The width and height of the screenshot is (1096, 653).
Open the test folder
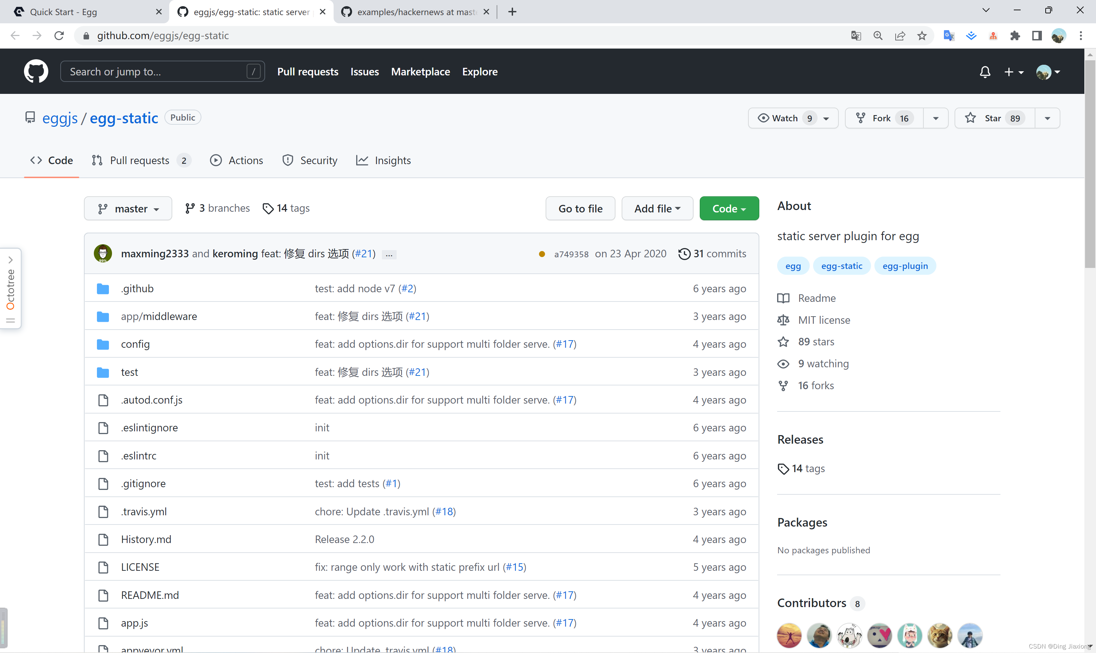click(x=129, y=372)
